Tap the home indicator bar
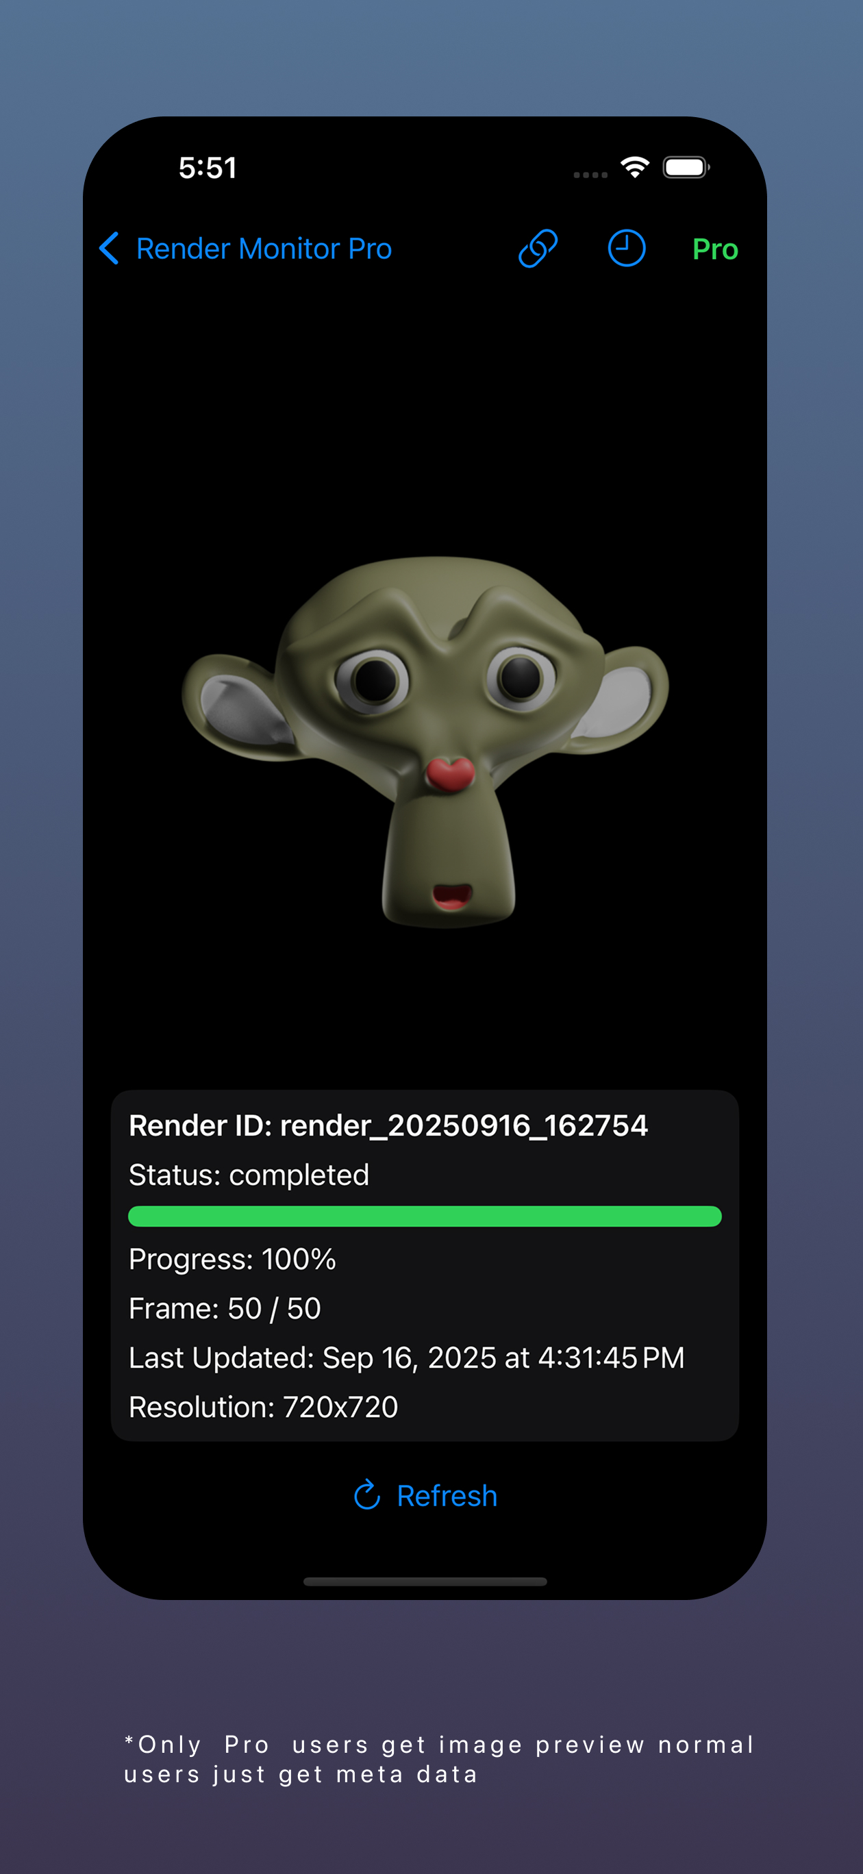This screenshot has width=863, height=1874. pyautogui.click(x=425, y=1582)
